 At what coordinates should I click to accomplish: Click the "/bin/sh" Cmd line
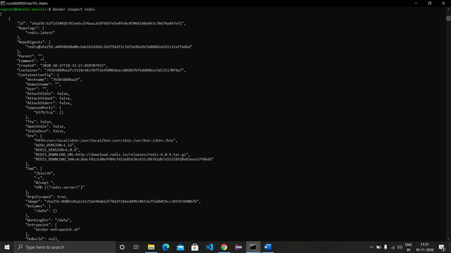click(x=44, y=173)
